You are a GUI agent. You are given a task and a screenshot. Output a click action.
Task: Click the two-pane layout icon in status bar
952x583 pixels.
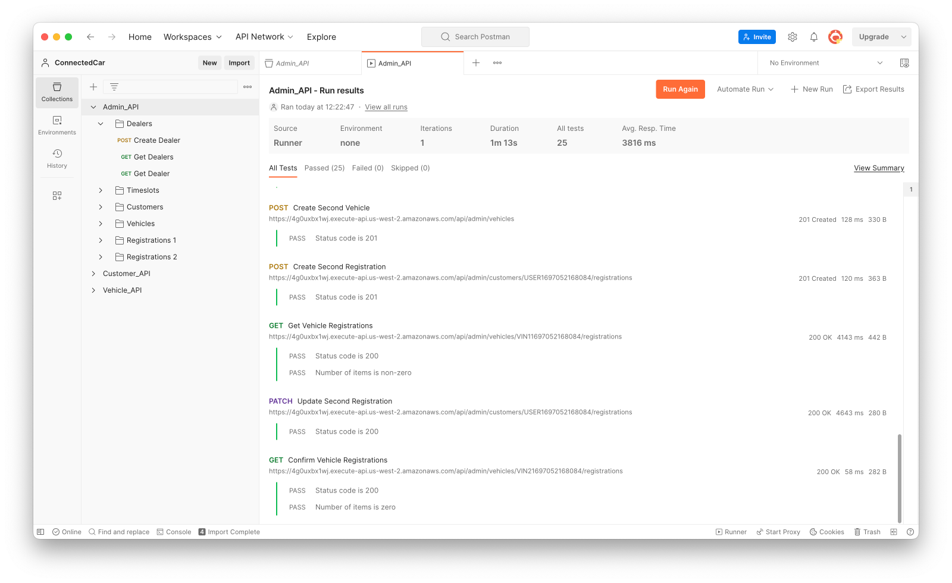pos(894,532)
